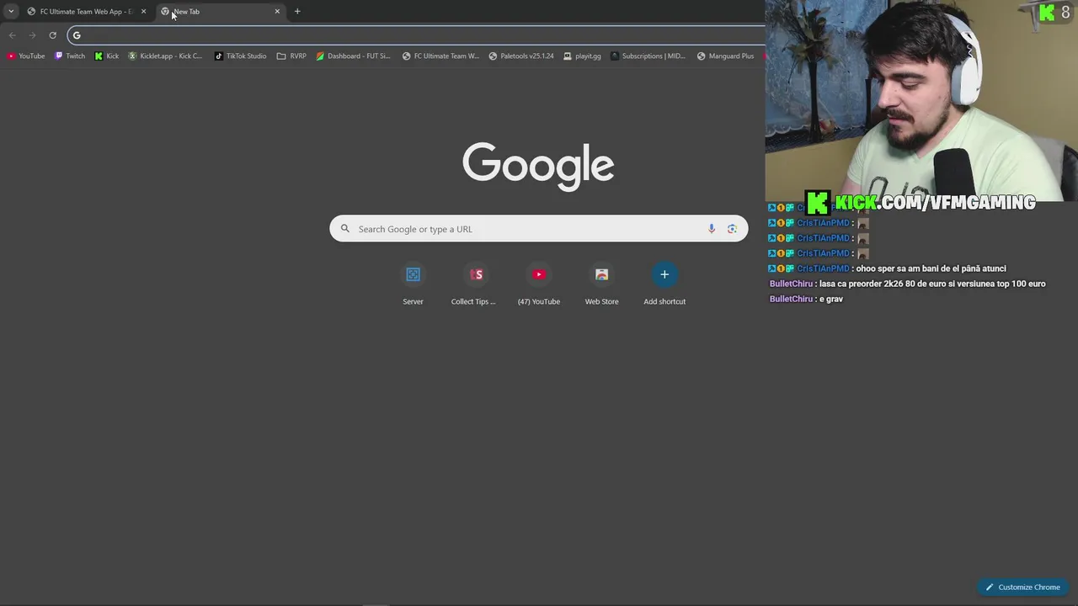Image resolution: width=1078 pixels, height=606 pixels.
Task: Open the tab search dropdown arrow
Action: pyautogui.click(x=11, y=12)
